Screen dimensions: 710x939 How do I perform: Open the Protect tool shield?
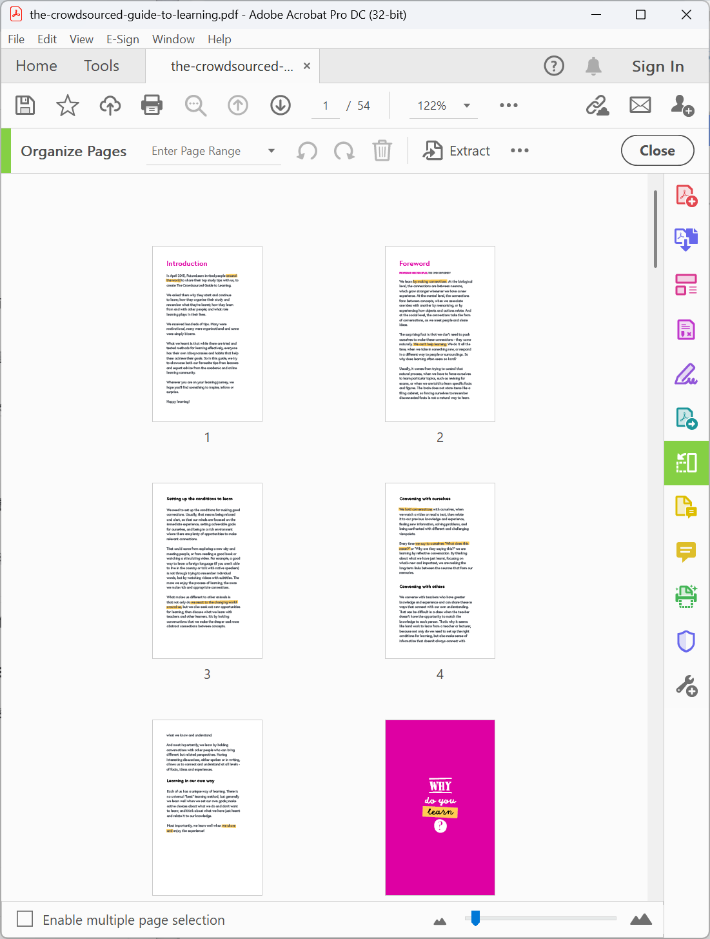coord(686,641)
